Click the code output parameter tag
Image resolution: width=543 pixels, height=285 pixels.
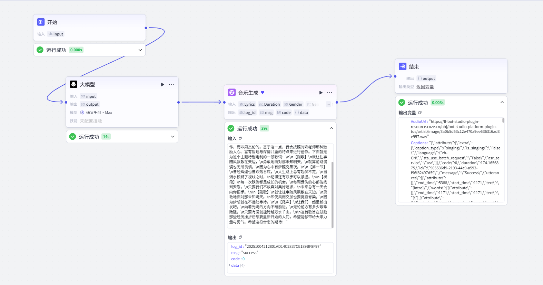[x=284, y=113]
